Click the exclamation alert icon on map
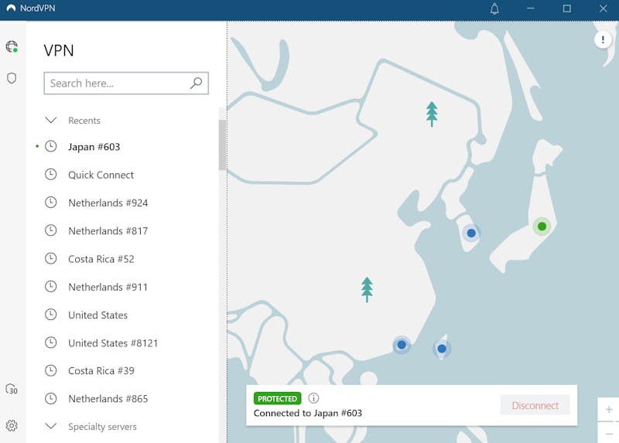Image resolution: width=619 pixels, height=443 pixels. pos(603,40)
